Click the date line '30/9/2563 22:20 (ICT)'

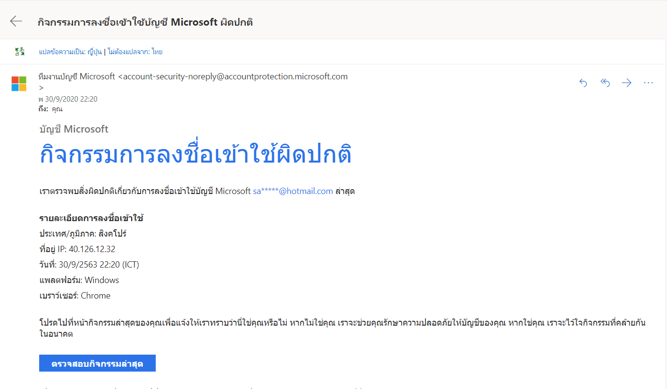tap(89, 265)
